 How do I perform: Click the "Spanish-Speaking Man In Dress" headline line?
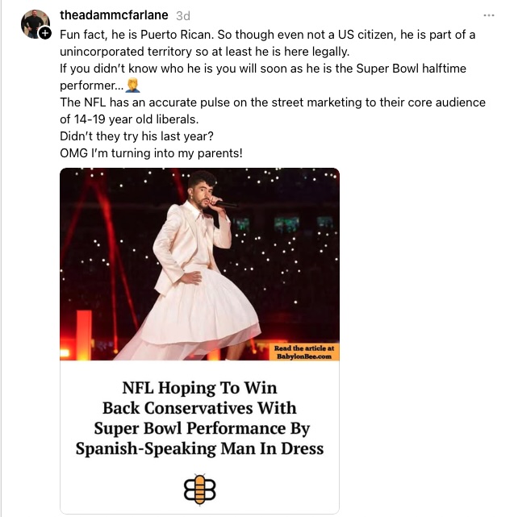(x=199, y=448)
